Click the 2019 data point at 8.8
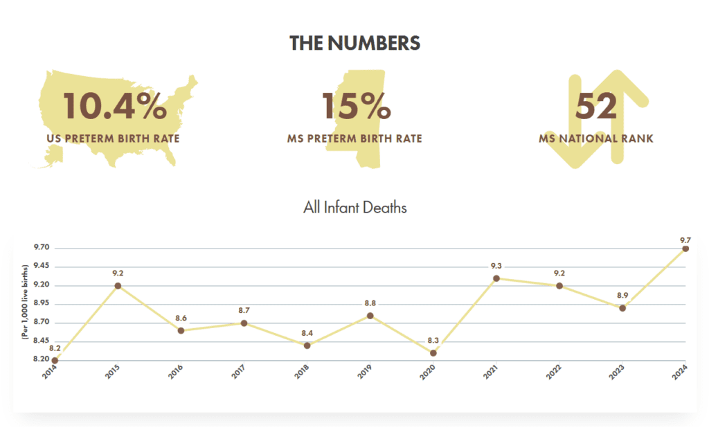 click(370, 316)
